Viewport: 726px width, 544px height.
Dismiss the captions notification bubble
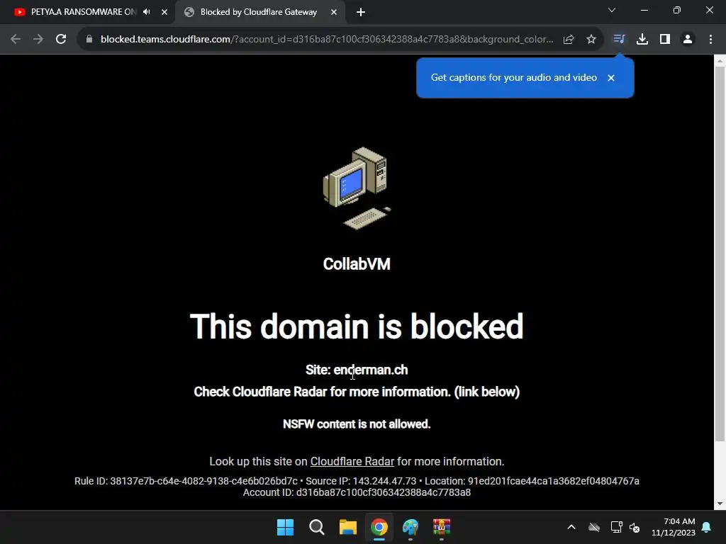tap(611, 78)
